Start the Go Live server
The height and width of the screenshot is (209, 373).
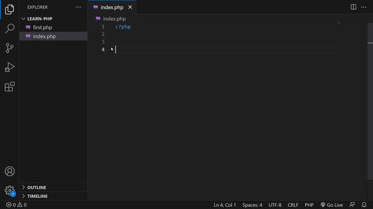pos(332,205)
